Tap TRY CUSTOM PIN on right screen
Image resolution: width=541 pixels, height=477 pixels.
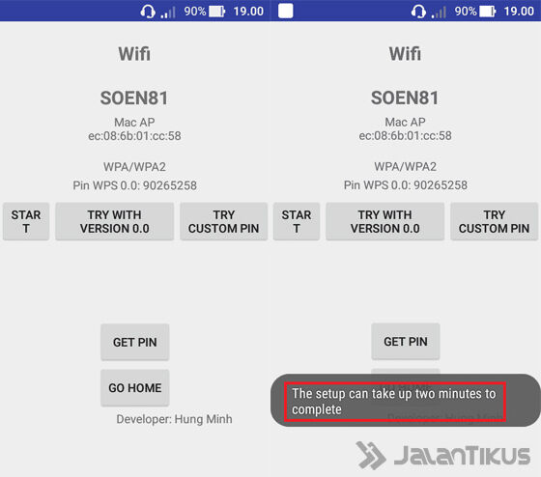pos(494,221)
